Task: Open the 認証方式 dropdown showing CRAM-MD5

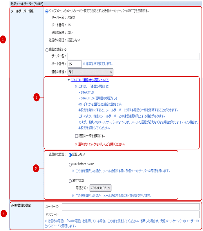Action: coord(100,188)
